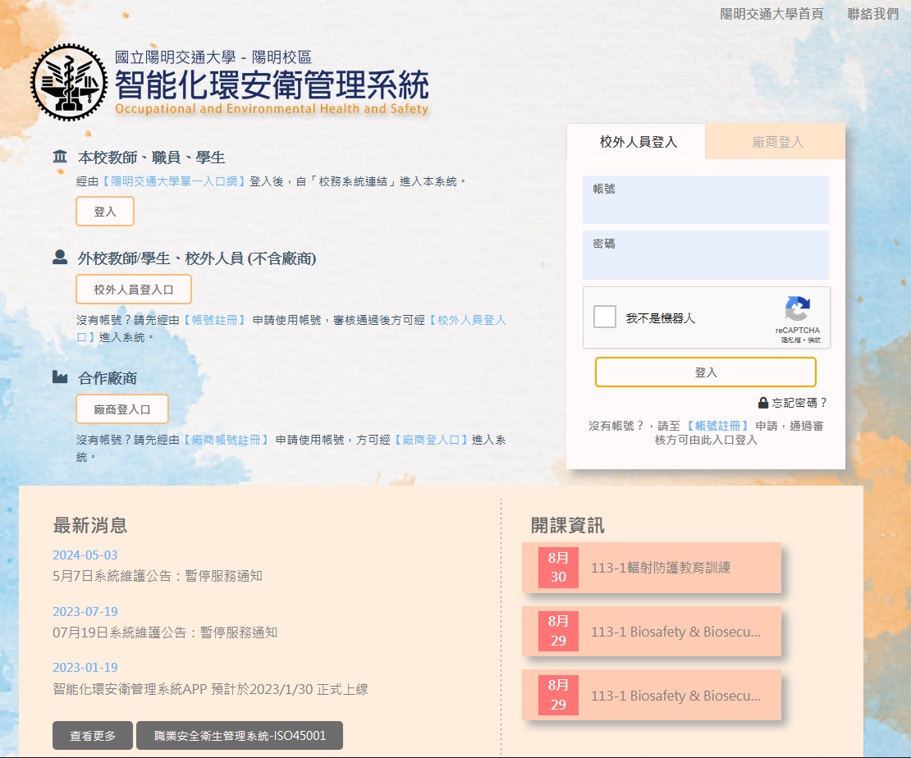Open the 廠商帳號註冊 link
Viewport: 911px width, 758px height.
[226, 440]
